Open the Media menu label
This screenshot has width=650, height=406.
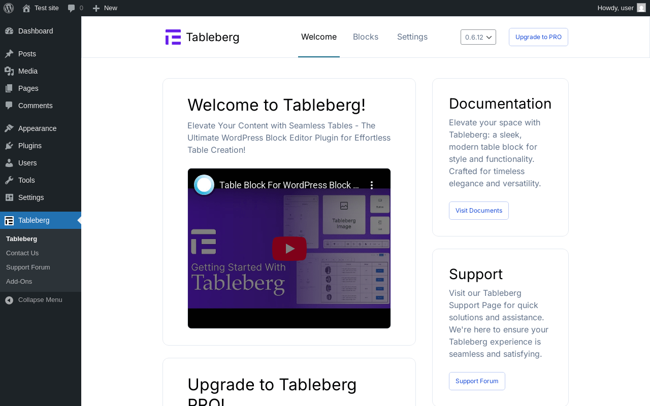(28, 71)
